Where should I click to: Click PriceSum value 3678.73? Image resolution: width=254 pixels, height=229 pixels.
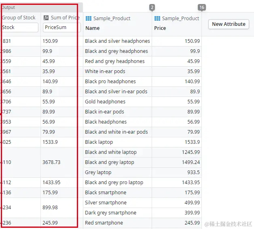(x=51, y=162)
